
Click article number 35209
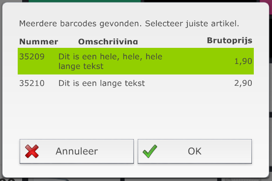click(32, 57)
